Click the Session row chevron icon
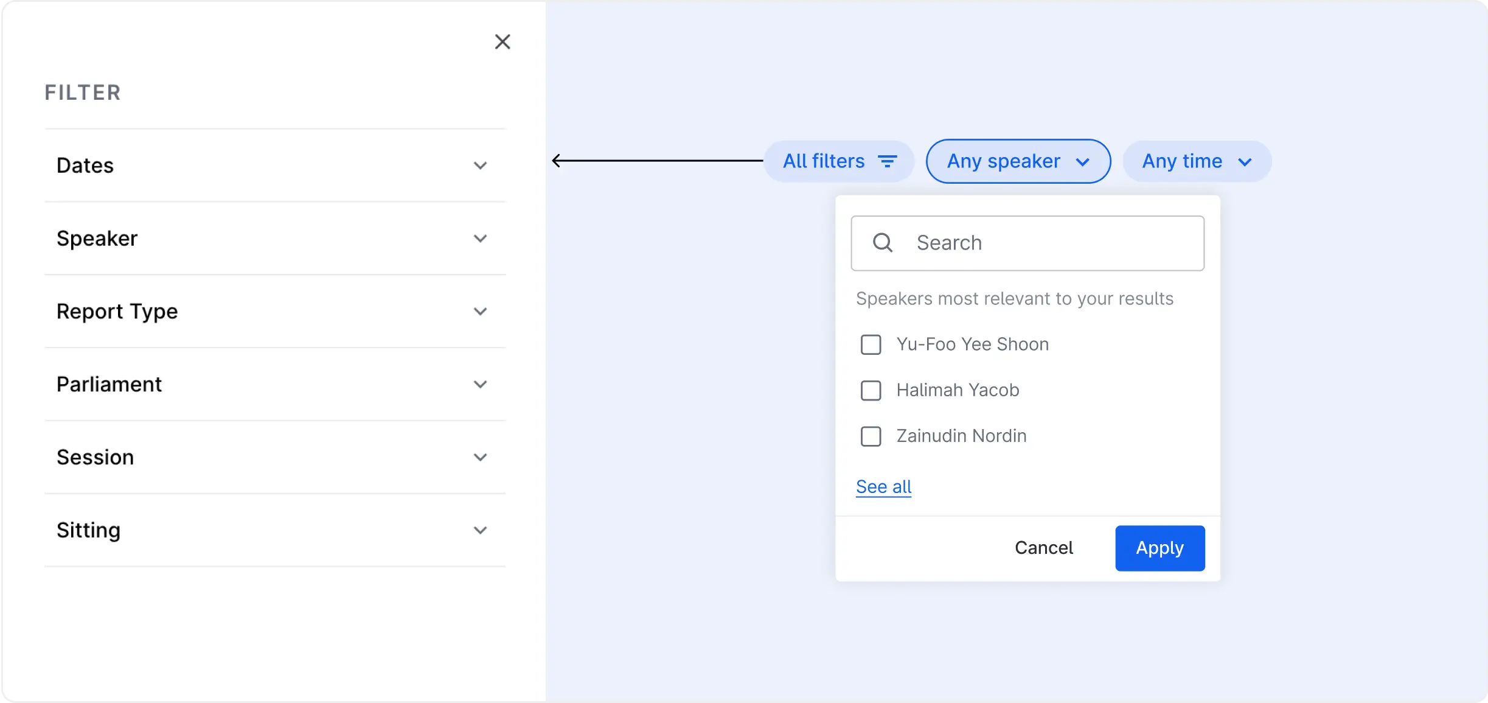 (480, 457)
